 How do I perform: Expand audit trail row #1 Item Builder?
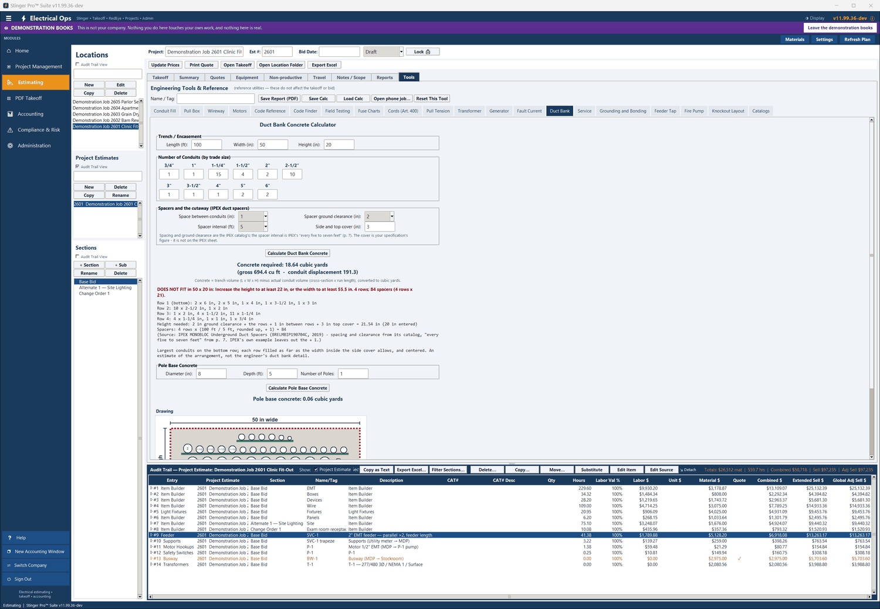(x=151, y=488)
